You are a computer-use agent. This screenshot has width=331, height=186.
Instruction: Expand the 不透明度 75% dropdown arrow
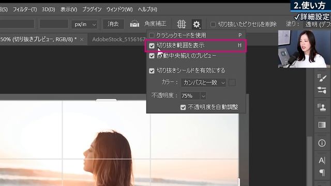point(203,96)
